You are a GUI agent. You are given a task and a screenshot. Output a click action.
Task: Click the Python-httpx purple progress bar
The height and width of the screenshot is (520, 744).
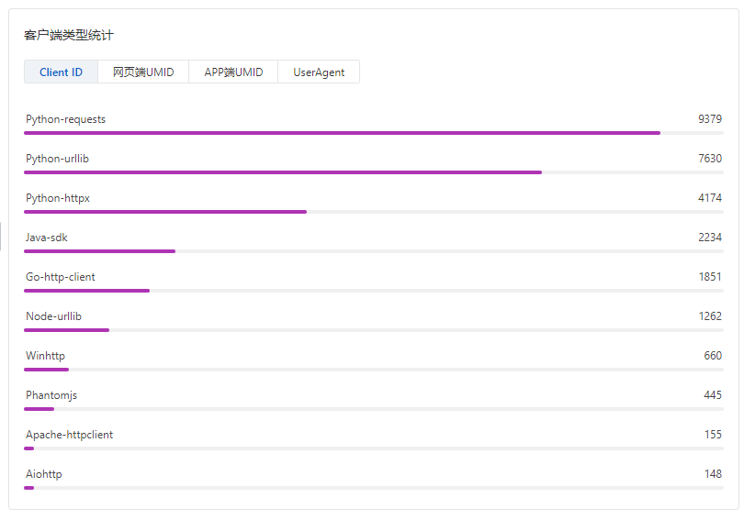(165, 212)
